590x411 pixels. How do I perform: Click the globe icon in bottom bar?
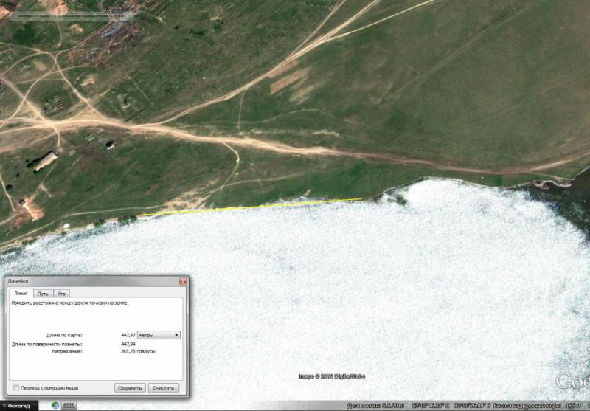tap(55, 405)
